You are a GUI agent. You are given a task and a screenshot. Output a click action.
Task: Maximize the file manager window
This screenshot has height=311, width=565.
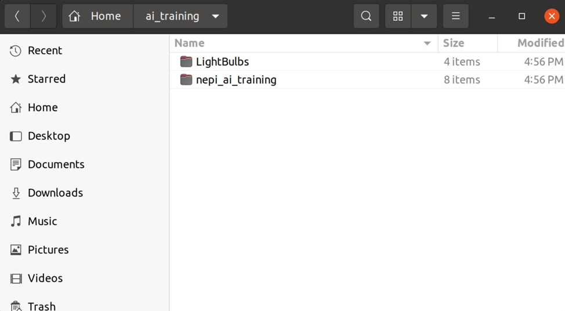tap(521, 16)
